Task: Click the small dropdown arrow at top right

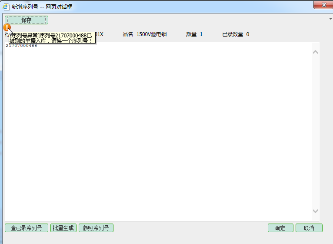Action: [330, 20]
